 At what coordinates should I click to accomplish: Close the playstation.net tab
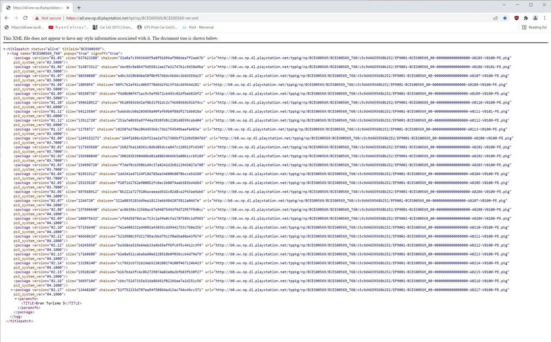tap(68, 8)
